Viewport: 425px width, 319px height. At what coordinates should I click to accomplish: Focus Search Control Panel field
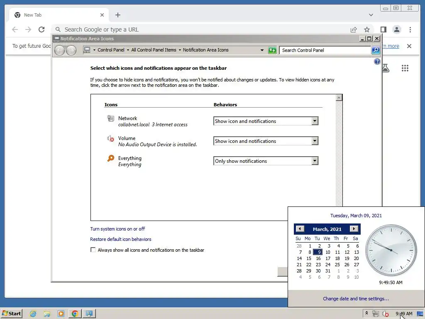coord(325,50)
